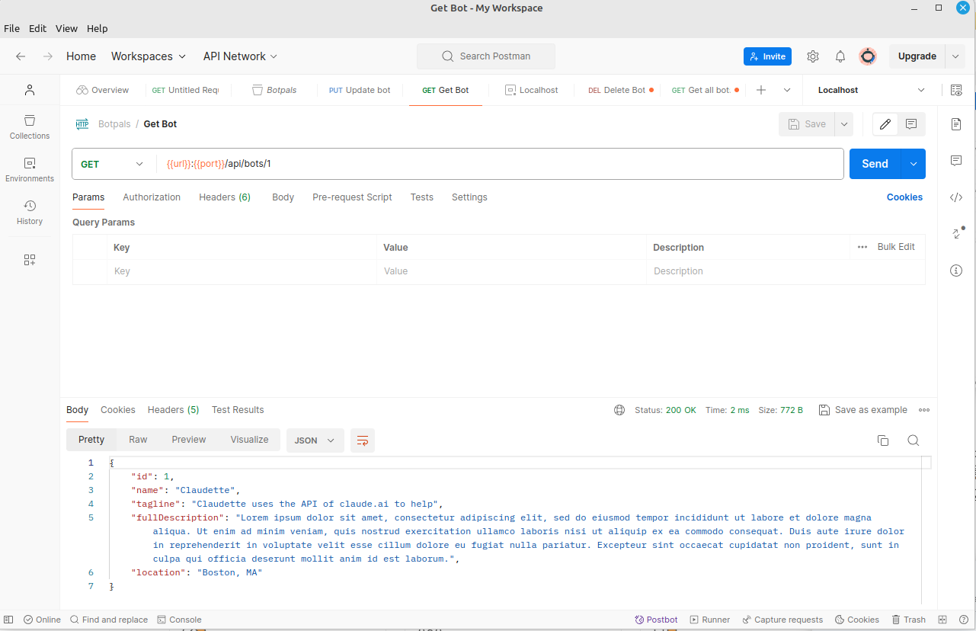Open the Console in status bar
976x631 pixels.
click(x=179, y=620)
